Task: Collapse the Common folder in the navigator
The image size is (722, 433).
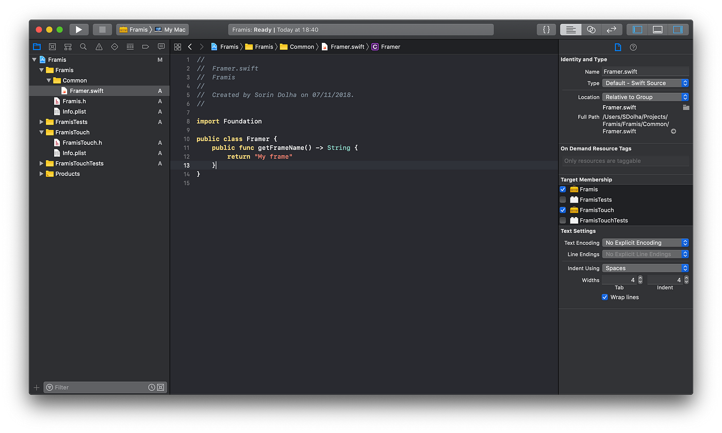Action: click(x=48, y=80)
